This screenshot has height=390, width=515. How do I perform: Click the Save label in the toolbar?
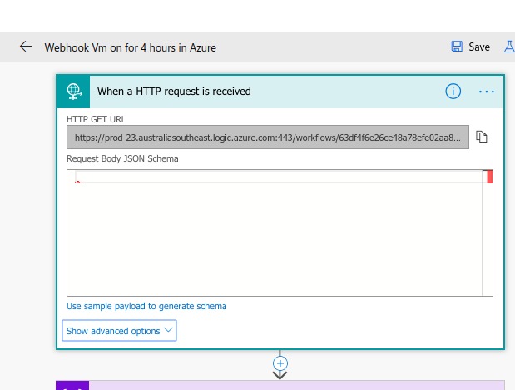[x=479, y=47]
